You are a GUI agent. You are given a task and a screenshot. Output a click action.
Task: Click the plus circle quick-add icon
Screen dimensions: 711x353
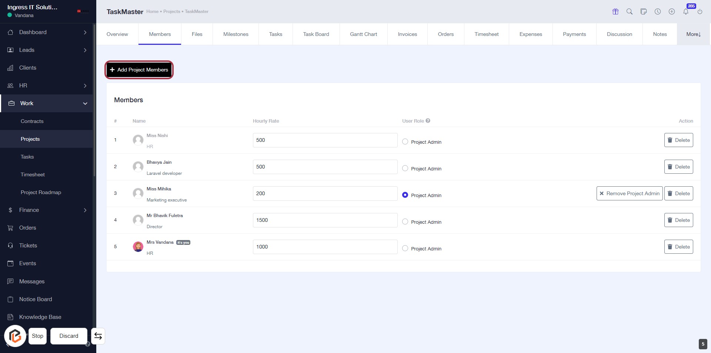[672, 11]
